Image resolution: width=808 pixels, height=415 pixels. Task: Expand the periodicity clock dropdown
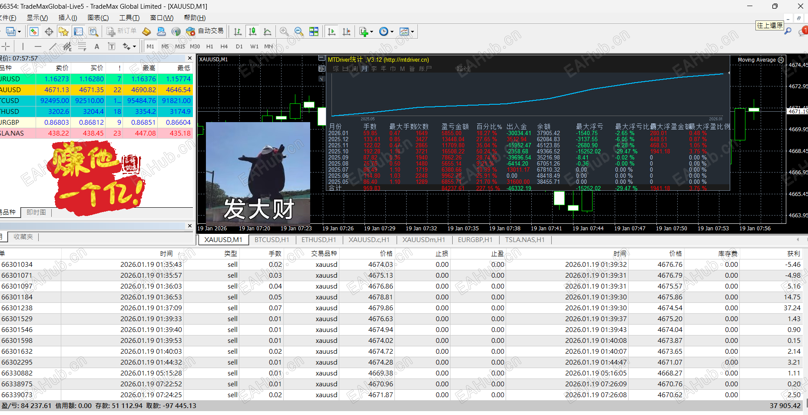[392, 32]
